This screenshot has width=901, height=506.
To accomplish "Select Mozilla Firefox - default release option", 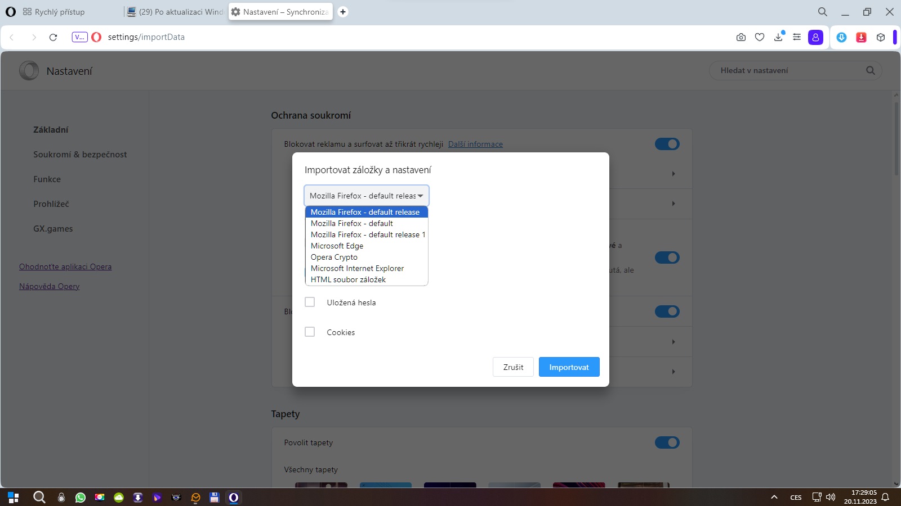I will pos(367,212).
